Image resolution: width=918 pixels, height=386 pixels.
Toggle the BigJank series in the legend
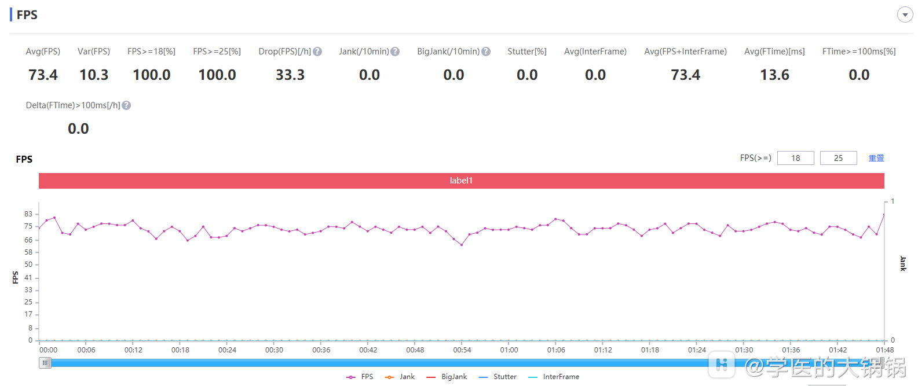(447, 377)
